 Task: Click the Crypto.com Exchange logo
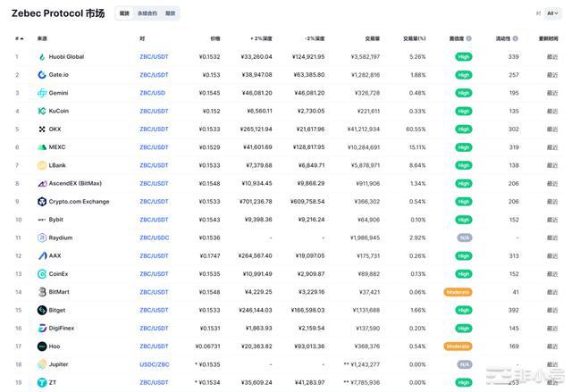pos(42,202)
